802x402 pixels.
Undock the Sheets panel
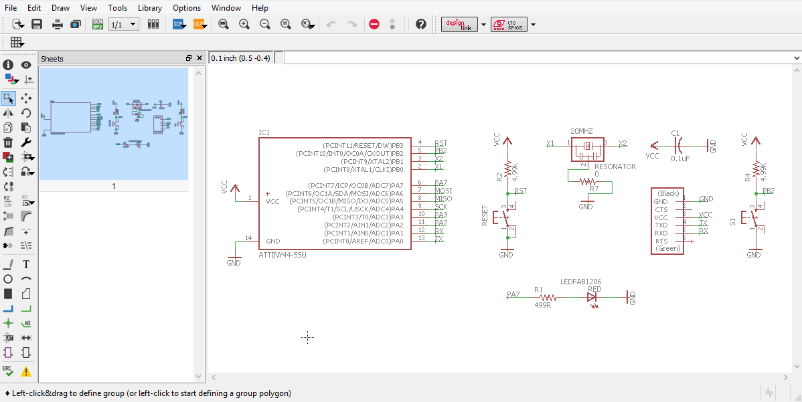point(189,58)
